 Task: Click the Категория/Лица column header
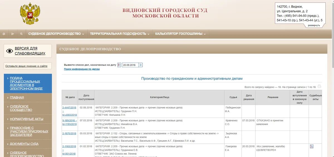[x=159, y=97]
